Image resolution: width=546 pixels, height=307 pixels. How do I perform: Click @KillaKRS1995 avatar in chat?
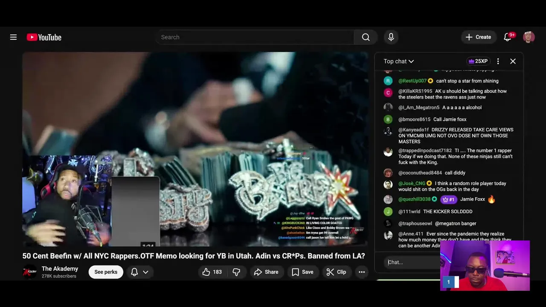click(x=388, y=93)
